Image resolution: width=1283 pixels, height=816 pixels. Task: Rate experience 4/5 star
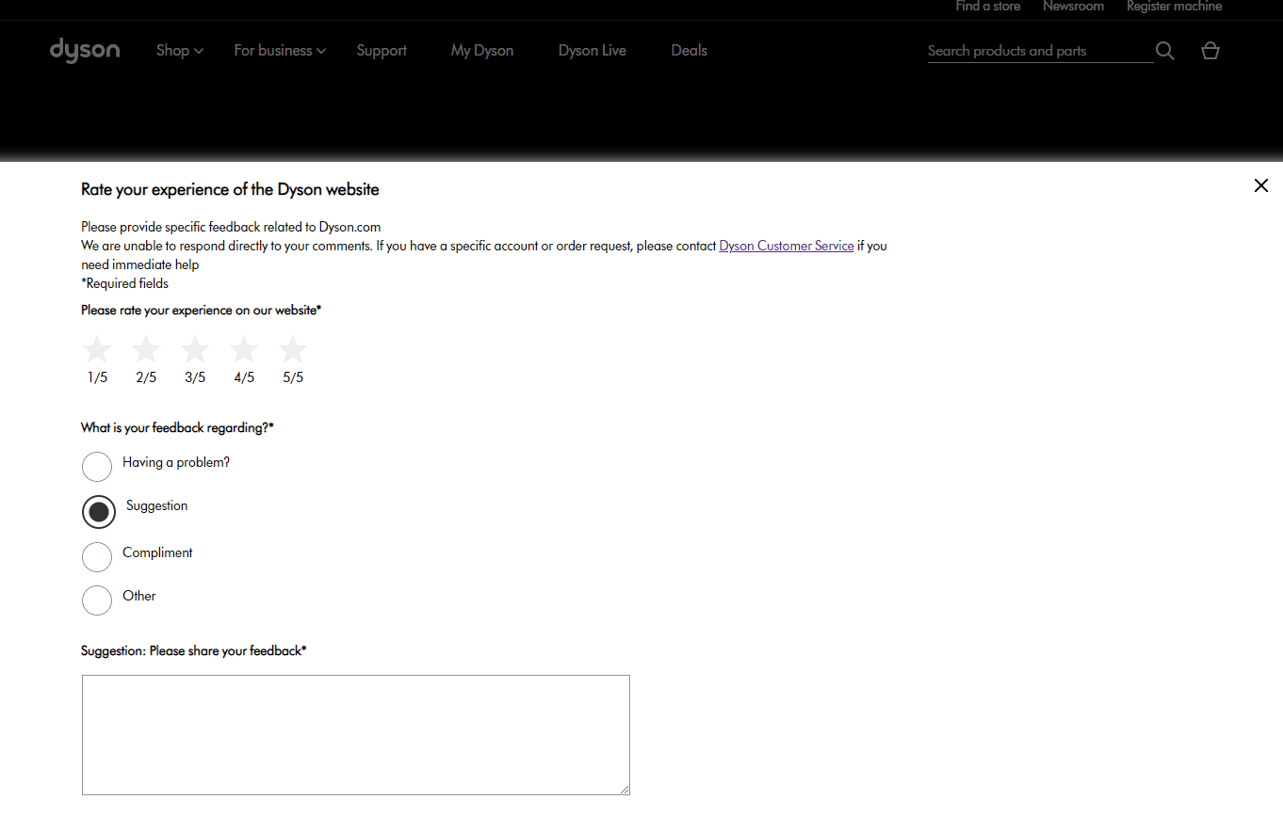[244, 350]
